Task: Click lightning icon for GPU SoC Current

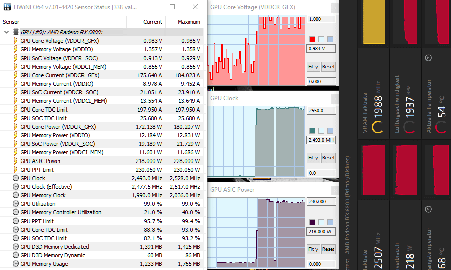Action: pyautogui.click(x=16, y=92)
